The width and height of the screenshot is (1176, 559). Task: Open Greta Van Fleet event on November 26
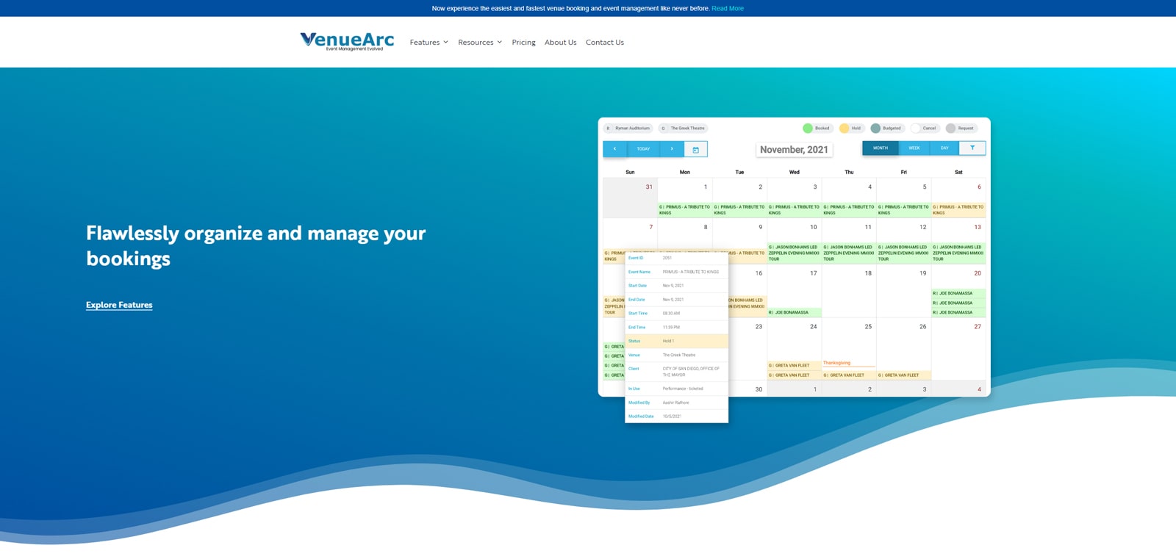tap(903, 375)
